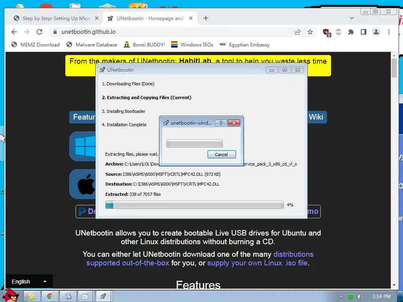Open Chrome from the taskbar
The width and height of the screenshot is (403, 302).
point(50,296)
